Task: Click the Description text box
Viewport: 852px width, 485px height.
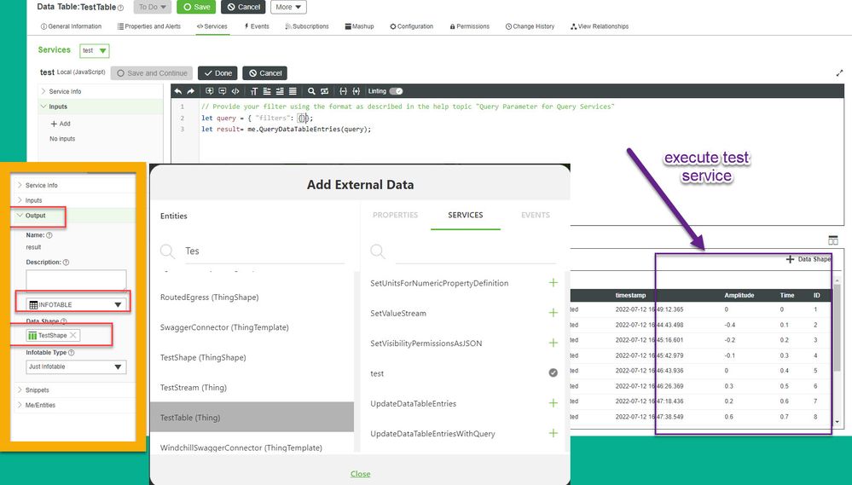Action: coord(76,280)
